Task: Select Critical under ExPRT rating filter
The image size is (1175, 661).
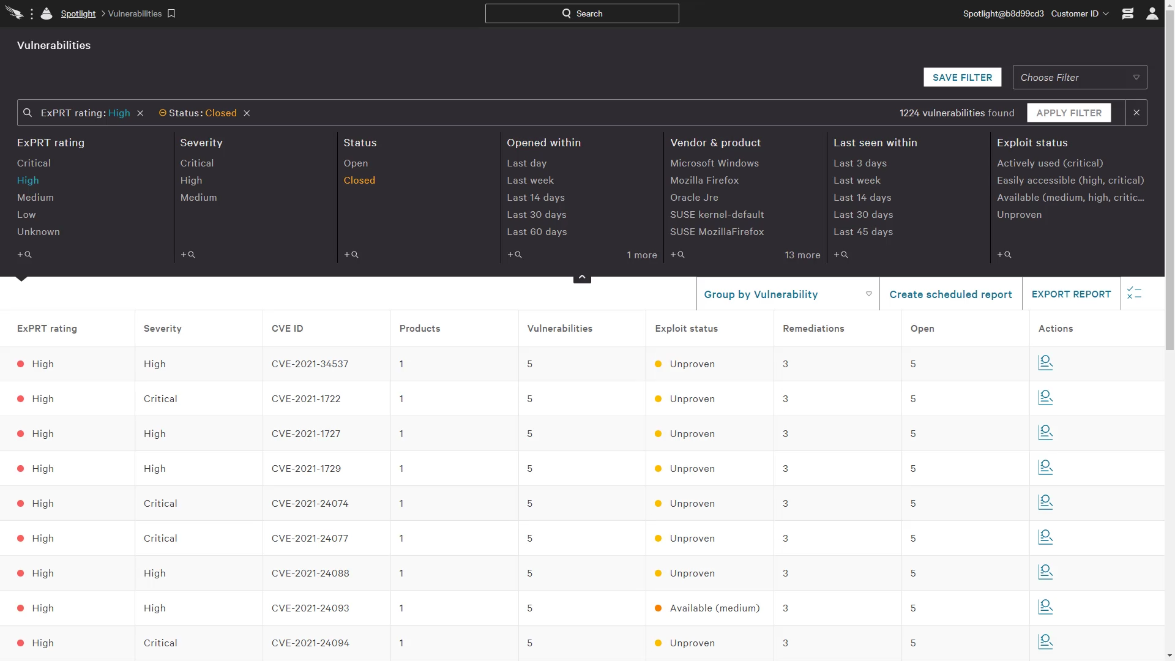Action: pyautogui.click(x=34, y=163)
